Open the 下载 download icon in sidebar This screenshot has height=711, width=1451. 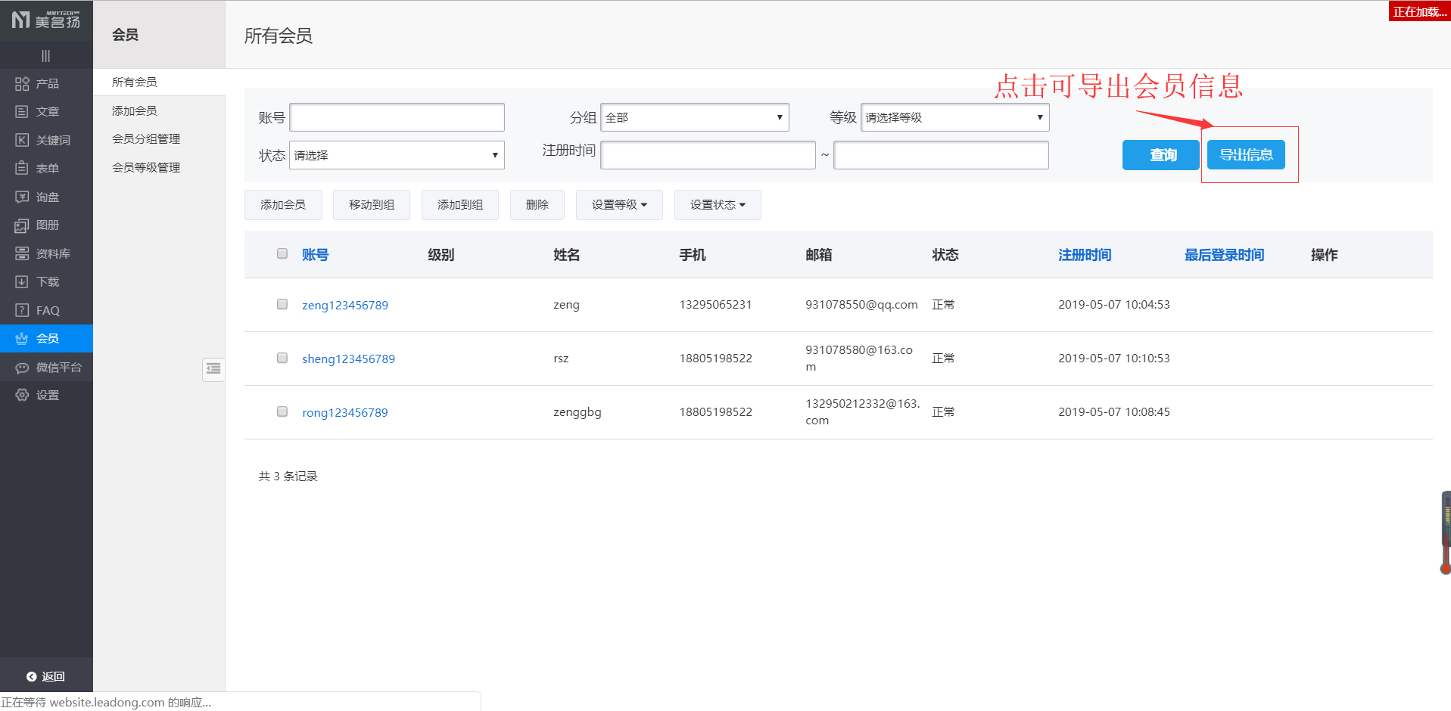tap(22, 282)
